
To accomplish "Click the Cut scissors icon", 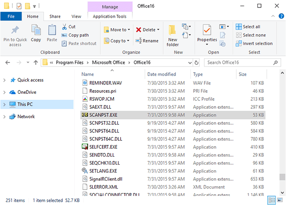I will [64, 27].
